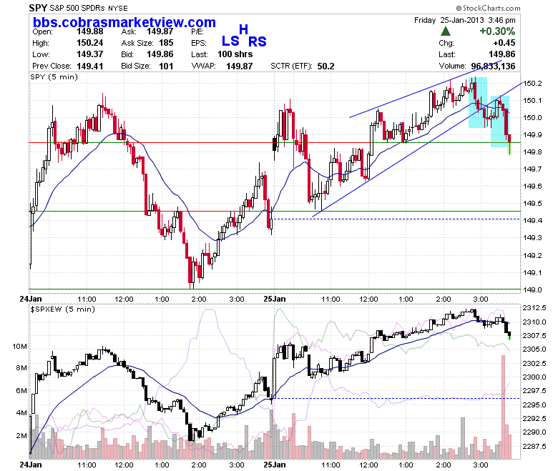Click the Friday 25-Jan-2013 3:46 pm timestamp
Image resolution: width=558 pixels, height=471 pixels.
tap(465, 20)
